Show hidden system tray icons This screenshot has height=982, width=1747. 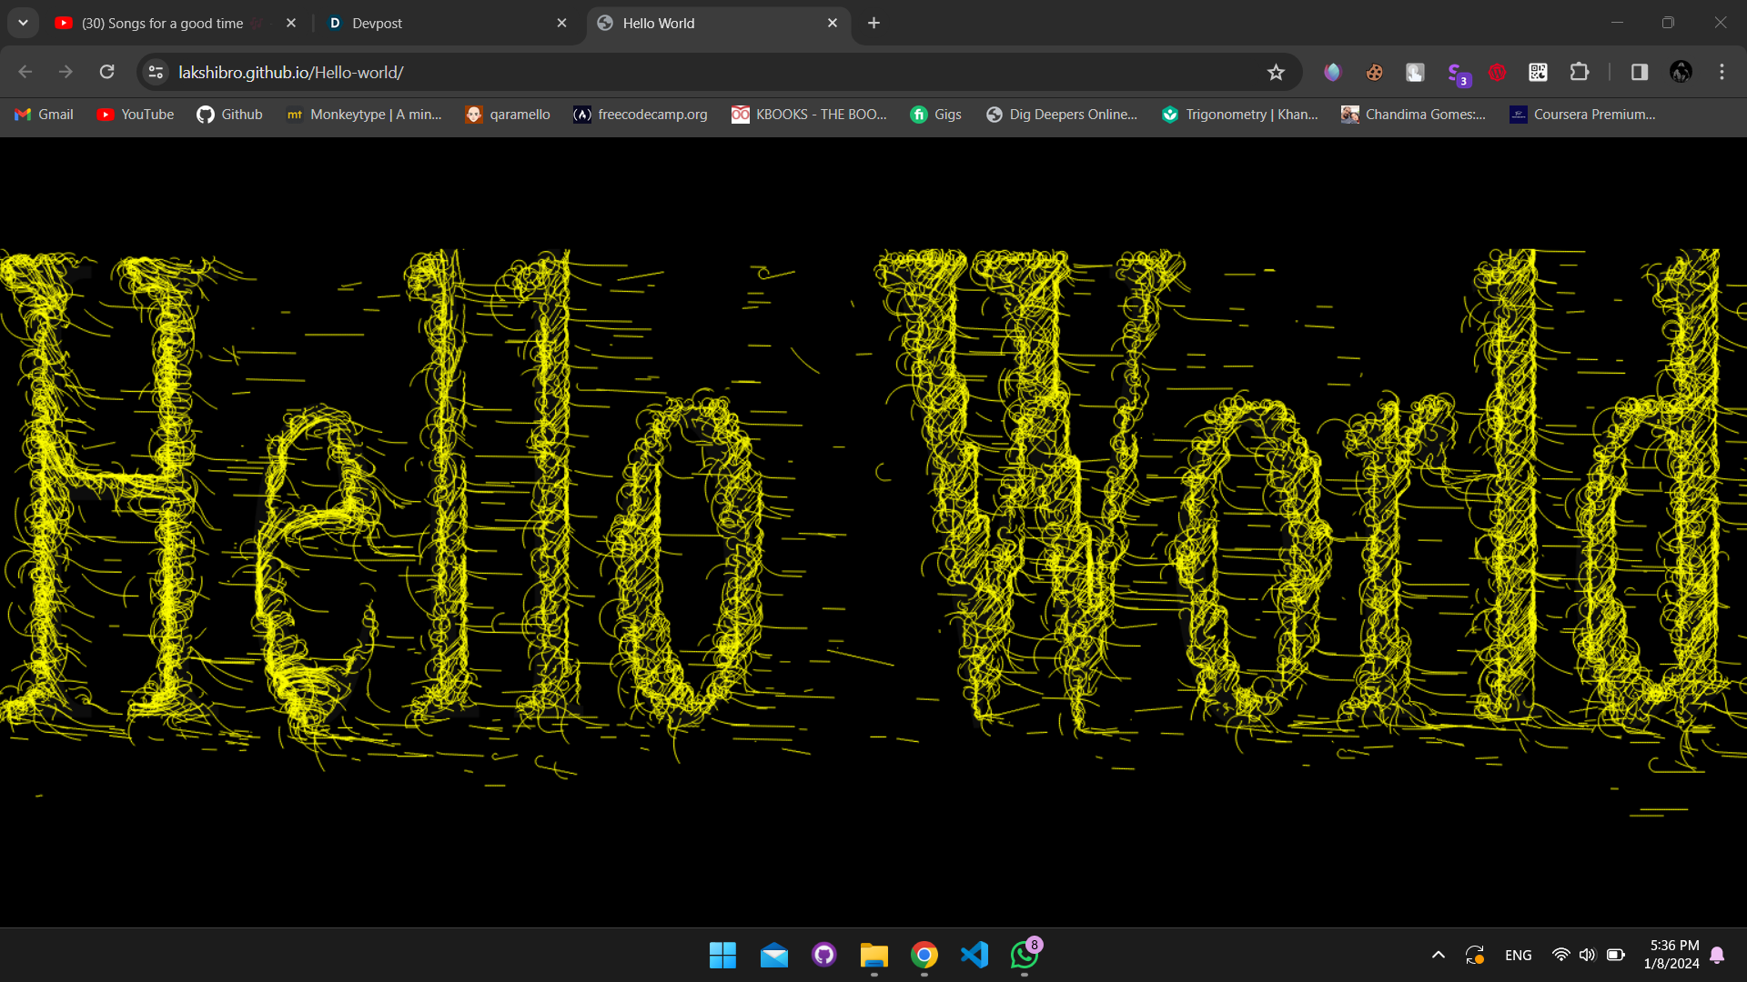point(1438,955)
